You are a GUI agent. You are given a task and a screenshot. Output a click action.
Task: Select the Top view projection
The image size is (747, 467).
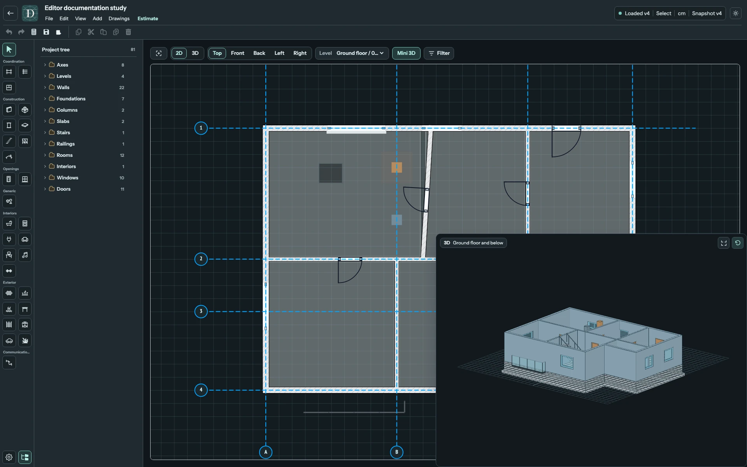pos(217,53)
